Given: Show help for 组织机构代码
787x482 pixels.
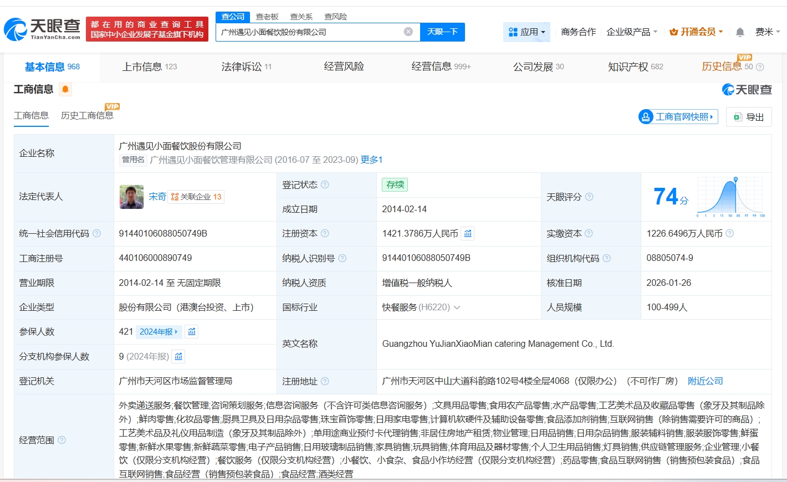Looking at the screenshot, I should (607, 258).
